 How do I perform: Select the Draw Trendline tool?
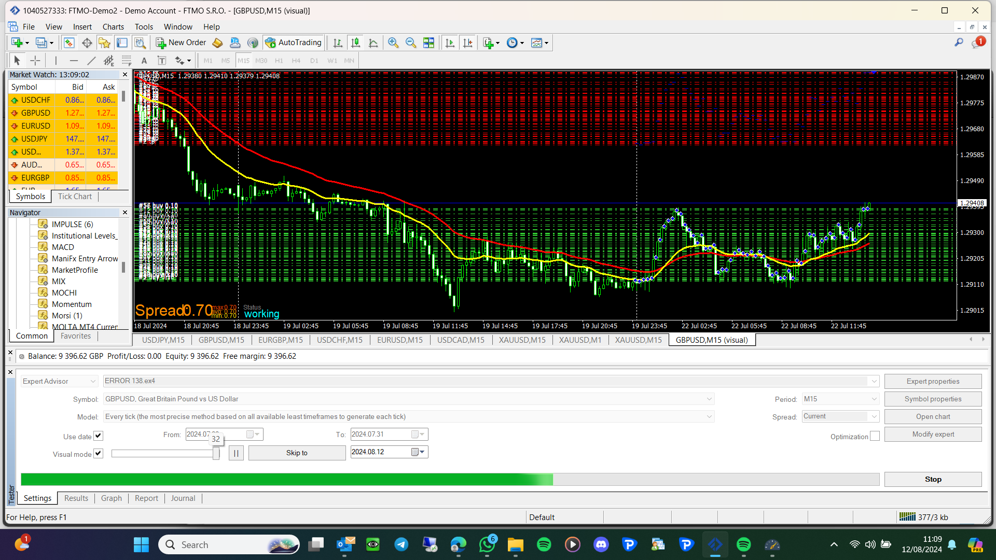point(91,61)
